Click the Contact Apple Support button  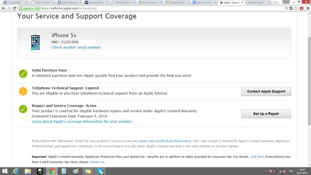[x=266, y=91]
